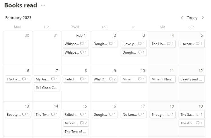Open Dough... entry on February 2

pos(100,44)
